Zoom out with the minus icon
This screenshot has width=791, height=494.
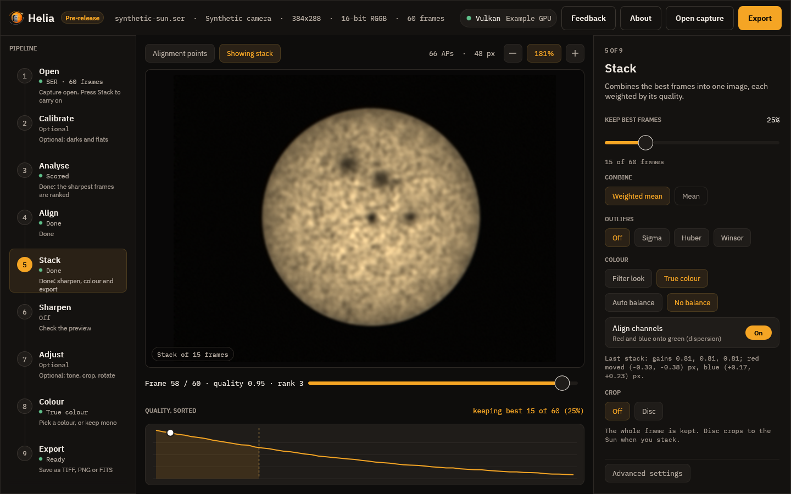(x=513, y=53)
